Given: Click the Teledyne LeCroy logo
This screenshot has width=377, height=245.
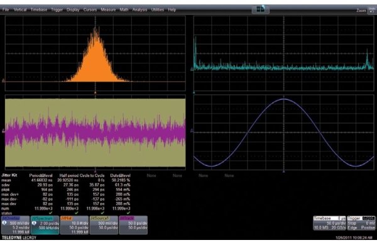Looking at the screenshot, I should (19, 237).
